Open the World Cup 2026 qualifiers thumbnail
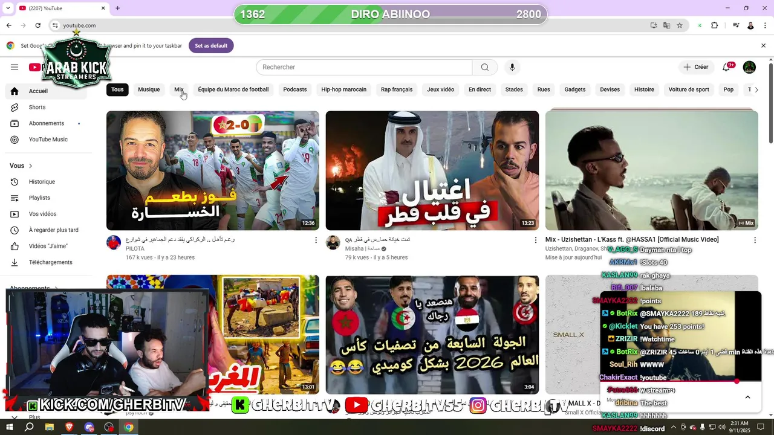 click(432, 335)
